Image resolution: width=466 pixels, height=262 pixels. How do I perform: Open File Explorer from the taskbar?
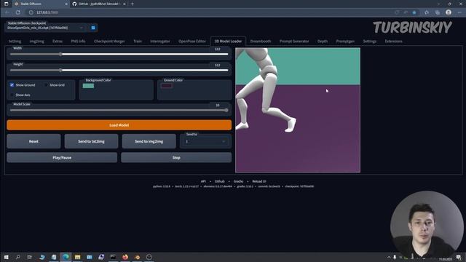tap(78, 257)
